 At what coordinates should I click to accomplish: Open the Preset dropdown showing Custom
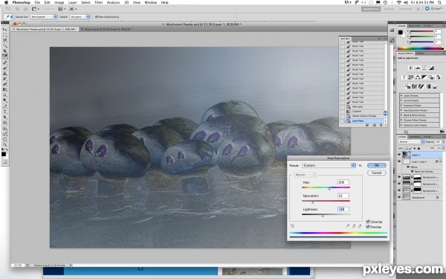[x=329, y=165]
